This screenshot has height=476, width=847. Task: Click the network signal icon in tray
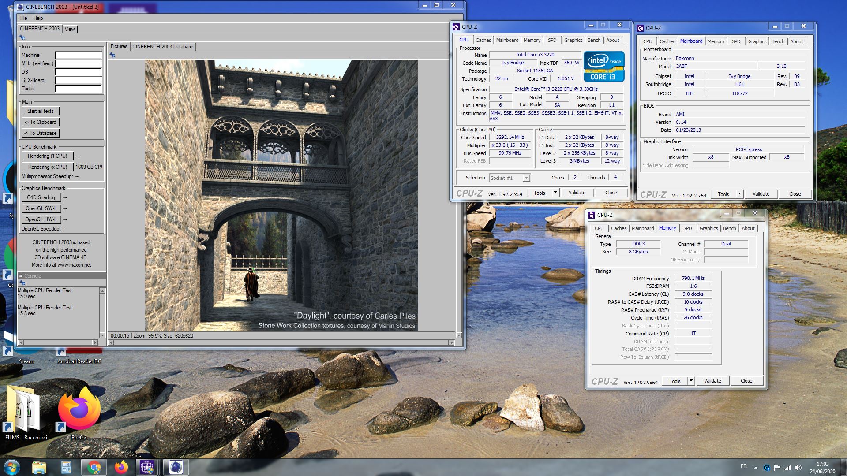787,468
